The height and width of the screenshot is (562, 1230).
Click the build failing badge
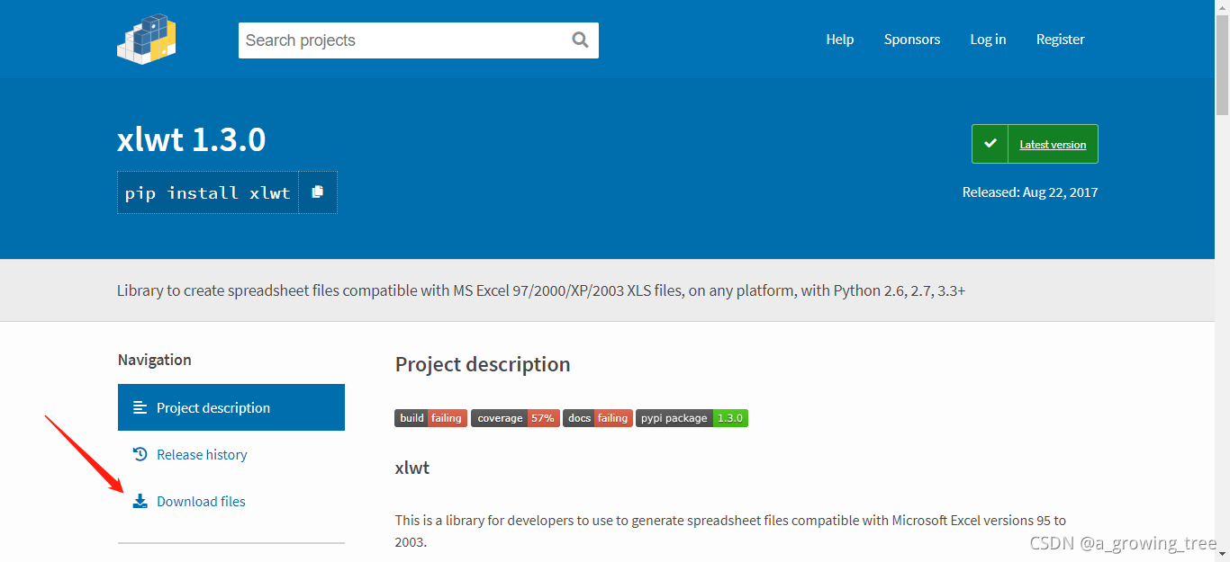pyautogui.click(x=430, y=418)
